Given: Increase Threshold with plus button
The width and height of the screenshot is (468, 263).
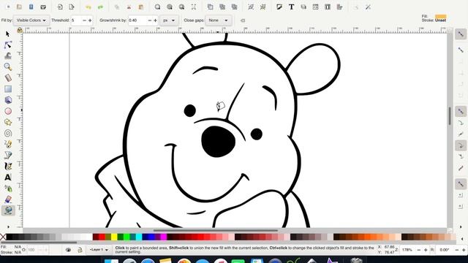Looking at the screenshot, I should (90, 20).
